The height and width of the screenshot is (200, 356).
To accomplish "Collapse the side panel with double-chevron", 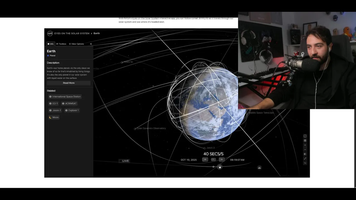I will pos(91,44).
